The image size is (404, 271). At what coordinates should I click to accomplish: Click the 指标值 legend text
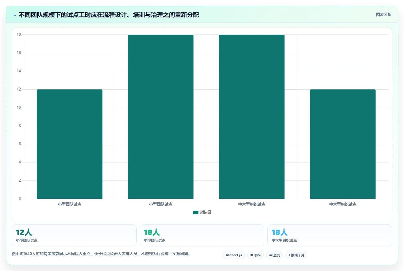205,212
